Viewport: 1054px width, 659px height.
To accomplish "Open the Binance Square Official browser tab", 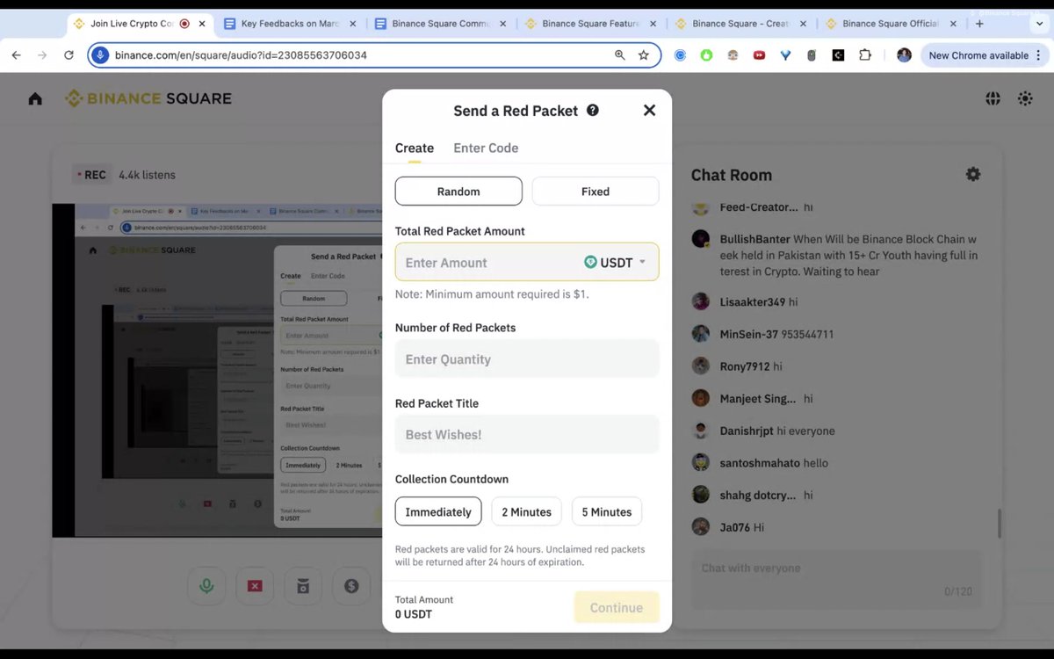I will [x=892, y=24].
